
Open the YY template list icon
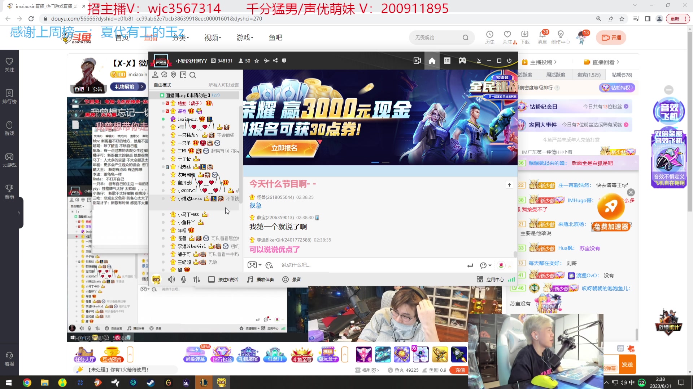[x=447, y=61]
